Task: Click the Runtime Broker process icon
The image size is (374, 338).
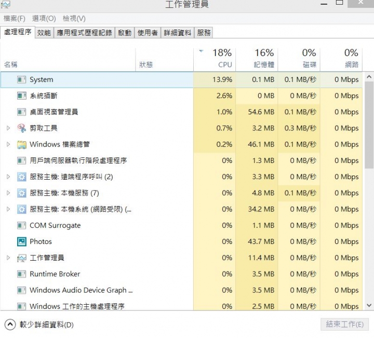Action: tap(21, 274)
